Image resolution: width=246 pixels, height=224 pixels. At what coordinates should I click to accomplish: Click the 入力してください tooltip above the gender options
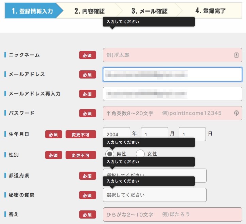click(x=149, y=142)
